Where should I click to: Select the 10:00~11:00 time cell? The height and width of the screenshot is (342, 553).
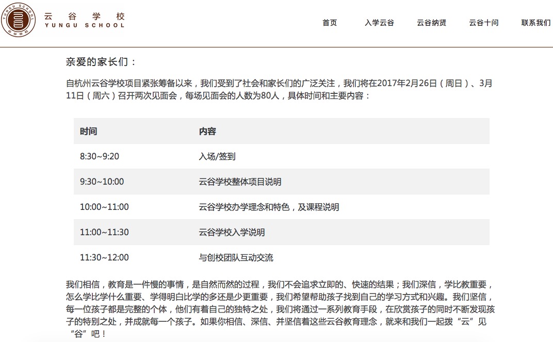tap(104, 207)
